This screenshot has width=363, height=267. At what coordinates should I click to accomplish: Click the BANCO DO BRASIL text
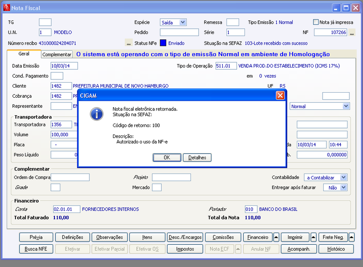[x=278, y=209]
